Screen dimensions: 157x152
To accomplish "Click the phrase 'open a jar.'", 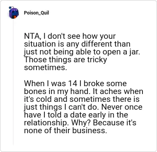I will [121, 52].
